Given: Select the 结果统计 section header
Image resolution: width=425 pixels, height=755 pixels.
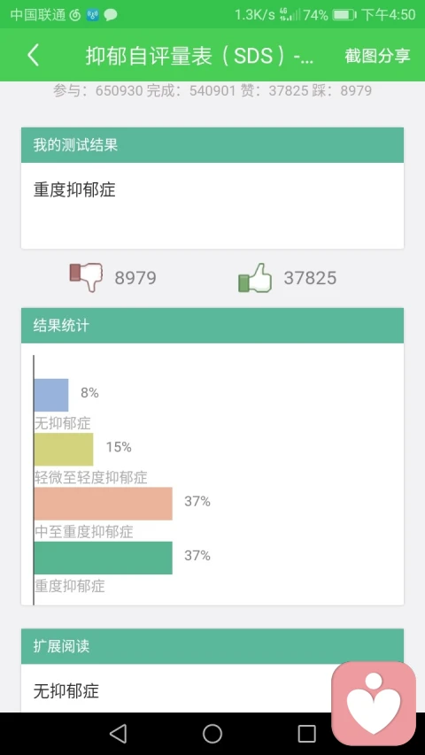Looking at the screenshot, I should click(x=212, y=326).
